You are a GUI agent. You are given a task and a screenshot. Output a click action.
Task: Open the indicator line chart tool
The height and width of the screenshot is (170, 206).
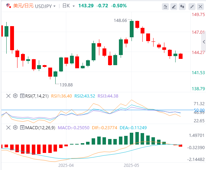(165, 7)
